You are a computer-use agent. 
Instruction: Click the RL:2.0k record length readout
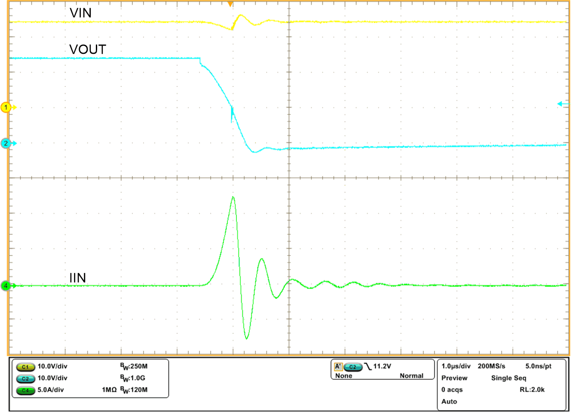[x=532, y=390]
